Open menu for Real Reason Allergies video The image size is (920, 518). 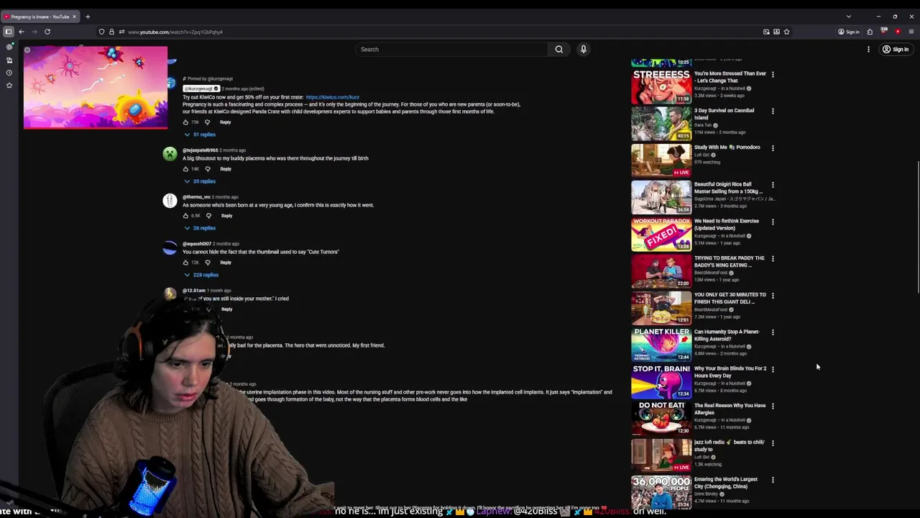click(x=773, y=406)
